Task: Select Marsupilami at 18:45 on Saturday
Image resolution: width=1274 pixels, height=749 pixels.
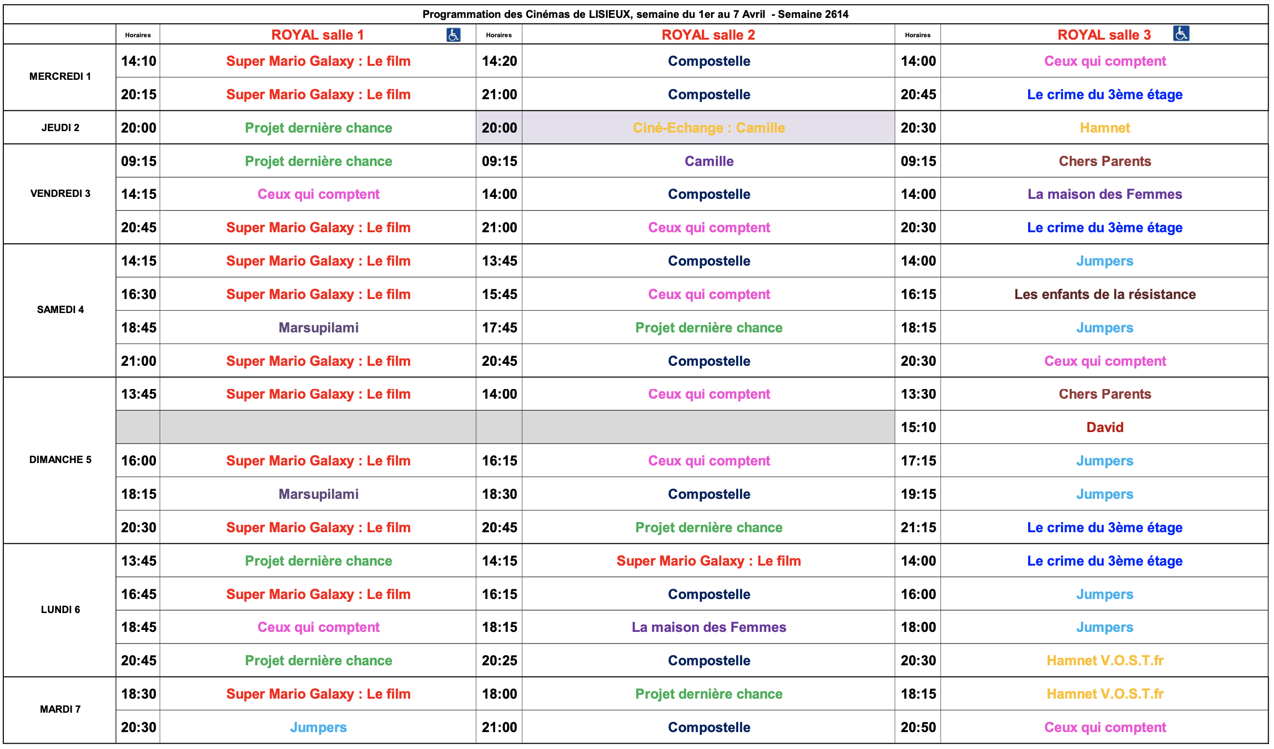Action: tap(318, 328)
